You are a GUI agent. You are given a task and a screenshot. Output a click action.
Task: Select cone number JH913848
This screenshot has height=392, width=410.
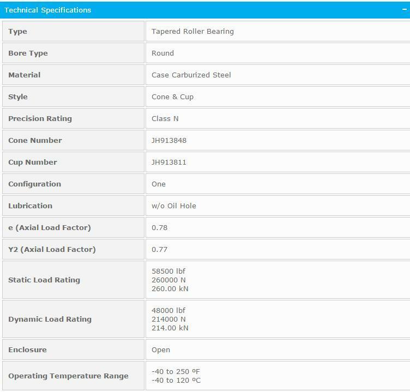[x=169, y=141]
